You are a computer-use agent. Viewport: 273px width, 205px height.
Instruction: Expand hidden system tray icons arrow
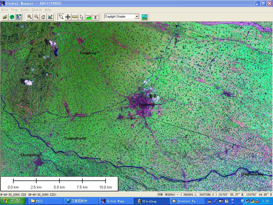click(243, 201)
